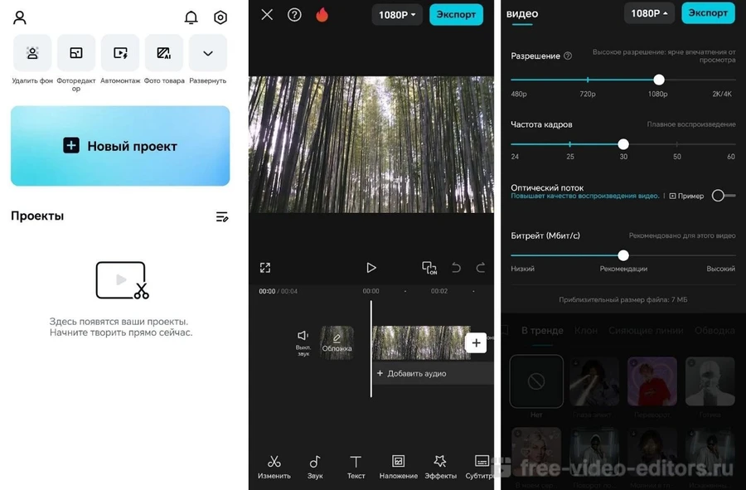Toggle the Оптический поток switch
The height and width of the screenshot is (490, 746).
point(723,196)
